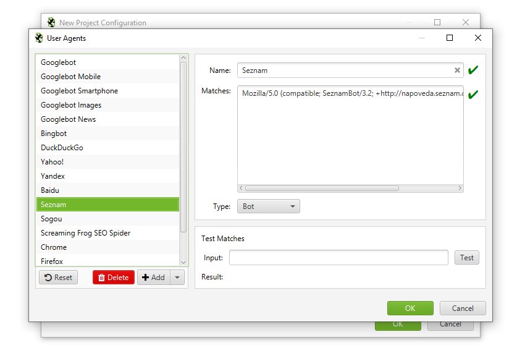Click the down arrow of the user agent list scrollbar

point(183,262)
